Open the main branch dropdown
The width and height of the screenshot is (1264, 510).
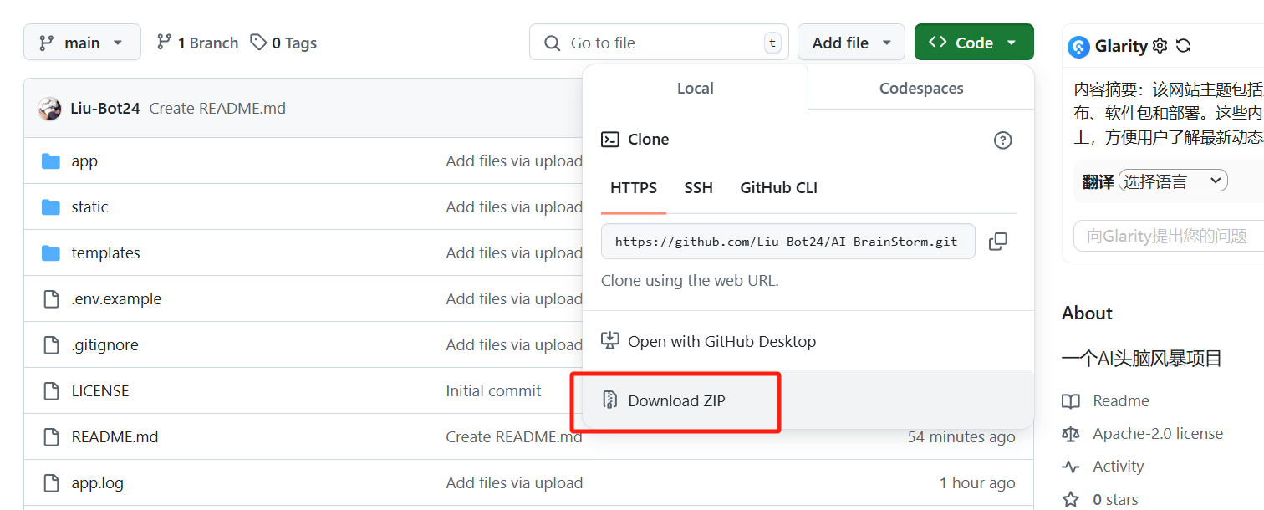pyautogui.click(x=82, y=43)
